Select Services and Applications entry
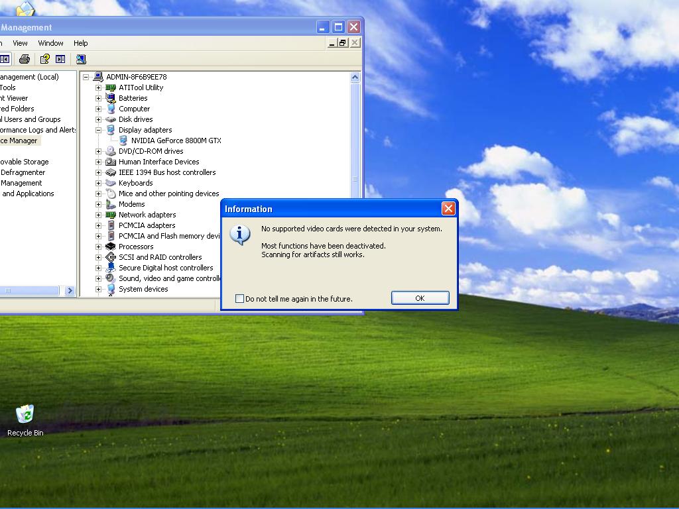Screen dimensions: 679x509 click(x=27, y=194)
